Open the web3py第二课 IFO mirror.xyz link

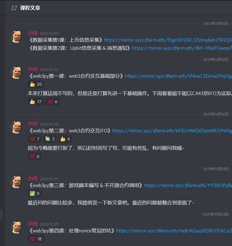point(172,131)
